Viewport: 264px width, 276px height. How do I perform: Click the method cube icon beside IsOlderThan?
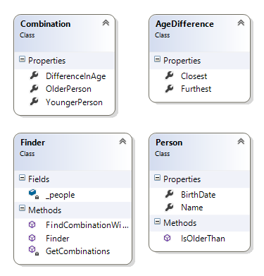(x=168, y=238)
